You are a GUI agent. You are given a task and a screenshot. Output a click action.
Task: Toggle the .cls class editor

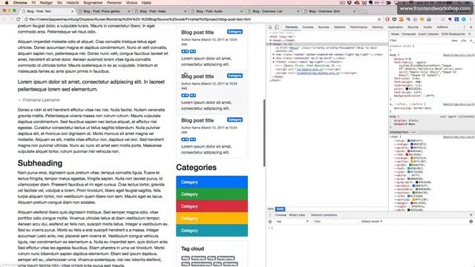[x=463, y=40]
